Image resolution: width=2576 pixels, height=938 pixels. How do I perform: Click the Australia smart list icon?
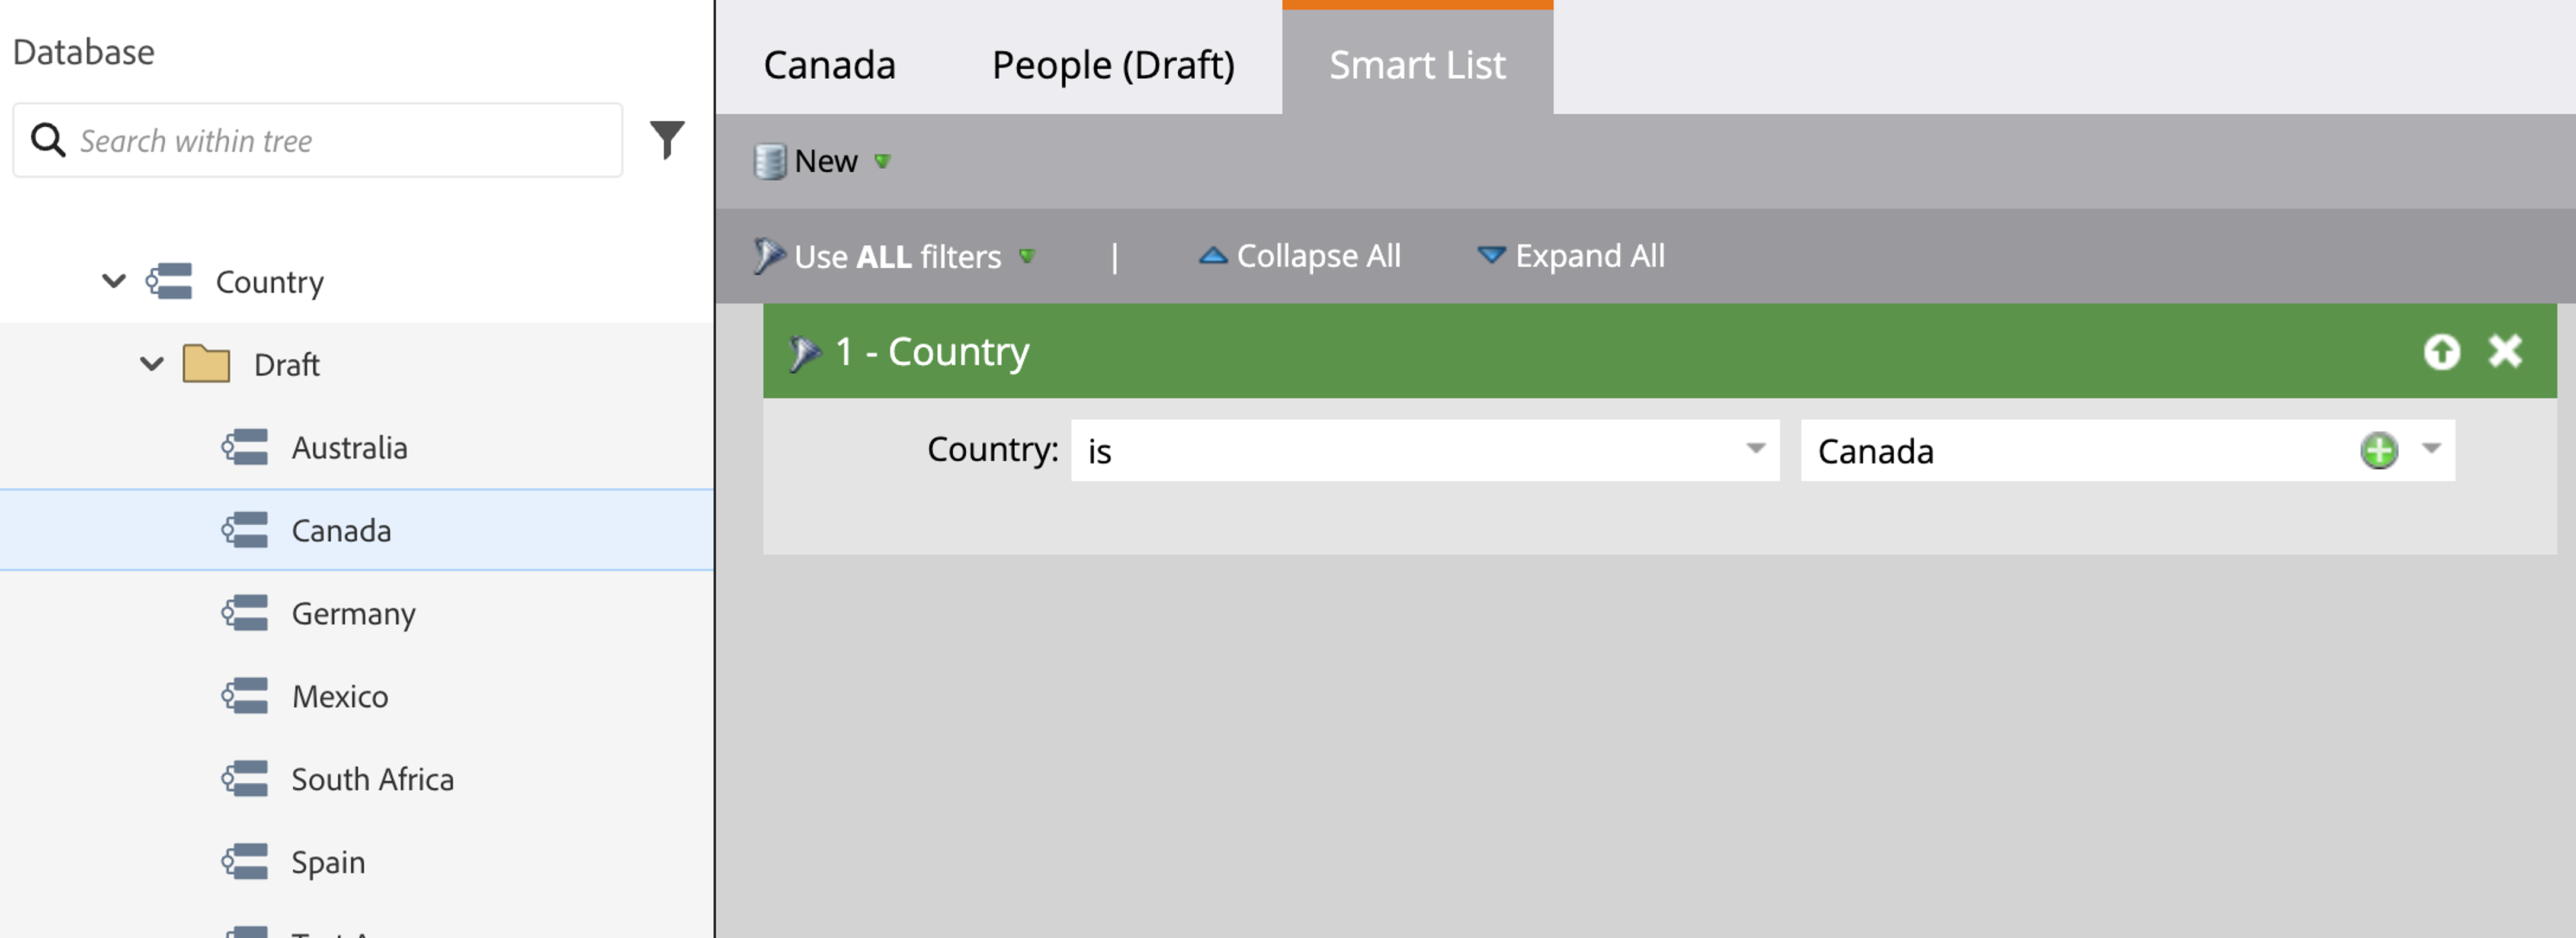point(245,448)
